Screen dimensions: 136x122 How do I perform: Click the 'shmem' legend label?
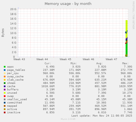point(11,83)
